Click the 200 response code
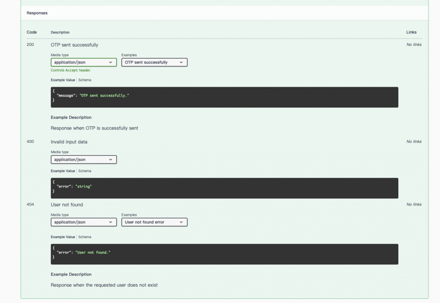 tap(31, 45)
